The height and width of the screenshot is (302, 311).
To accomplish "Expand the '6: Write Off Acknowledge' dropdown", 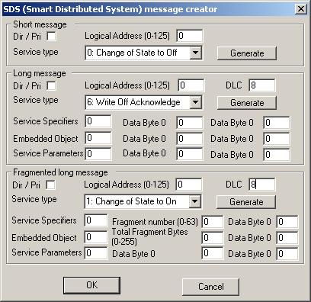I will 196,102.
